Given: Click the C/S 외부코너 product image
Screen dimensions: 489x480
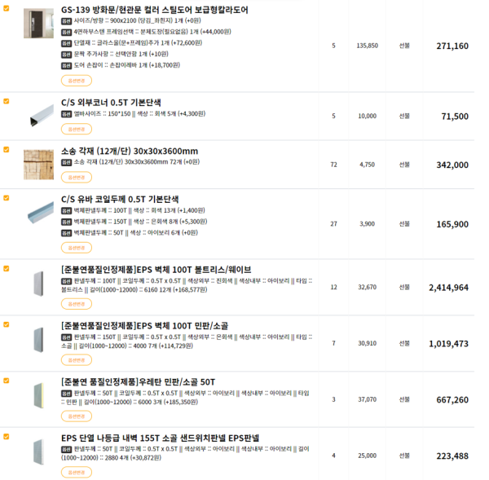Looking at the screenshot, I should point(38,116).
